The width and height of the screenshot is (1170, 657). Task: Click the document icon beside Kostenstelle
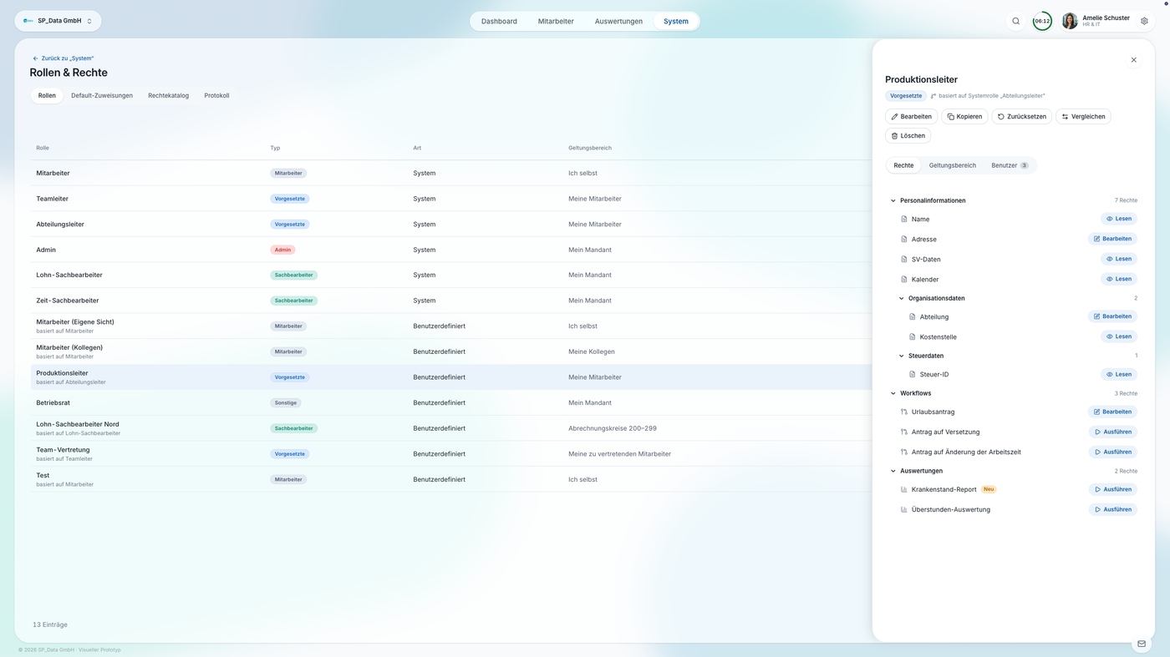pyautogui.click(x=913, y=336)
